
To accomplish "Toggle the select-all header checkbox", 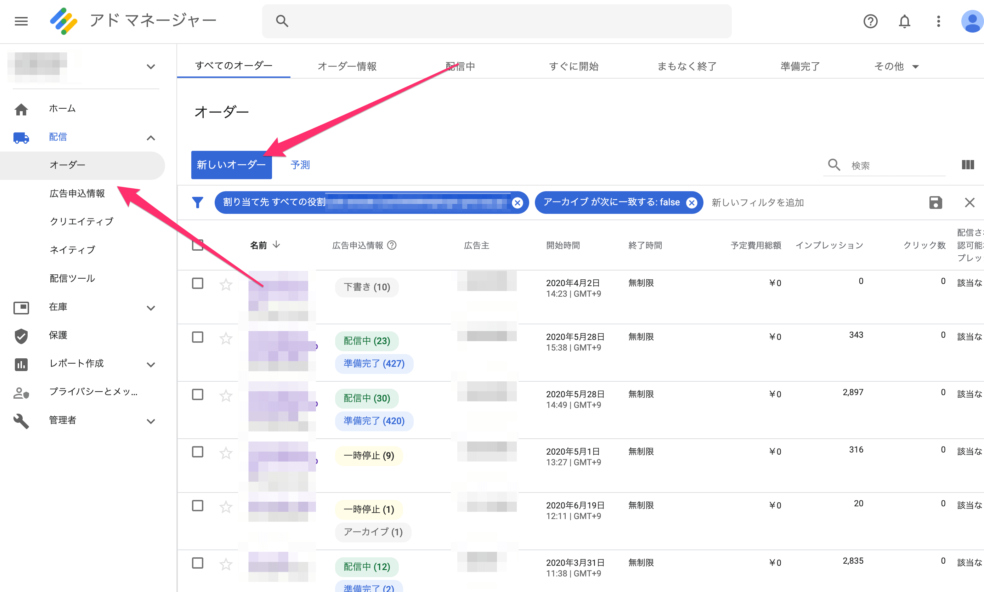I will pyautogui.click(x=198, y=245).
